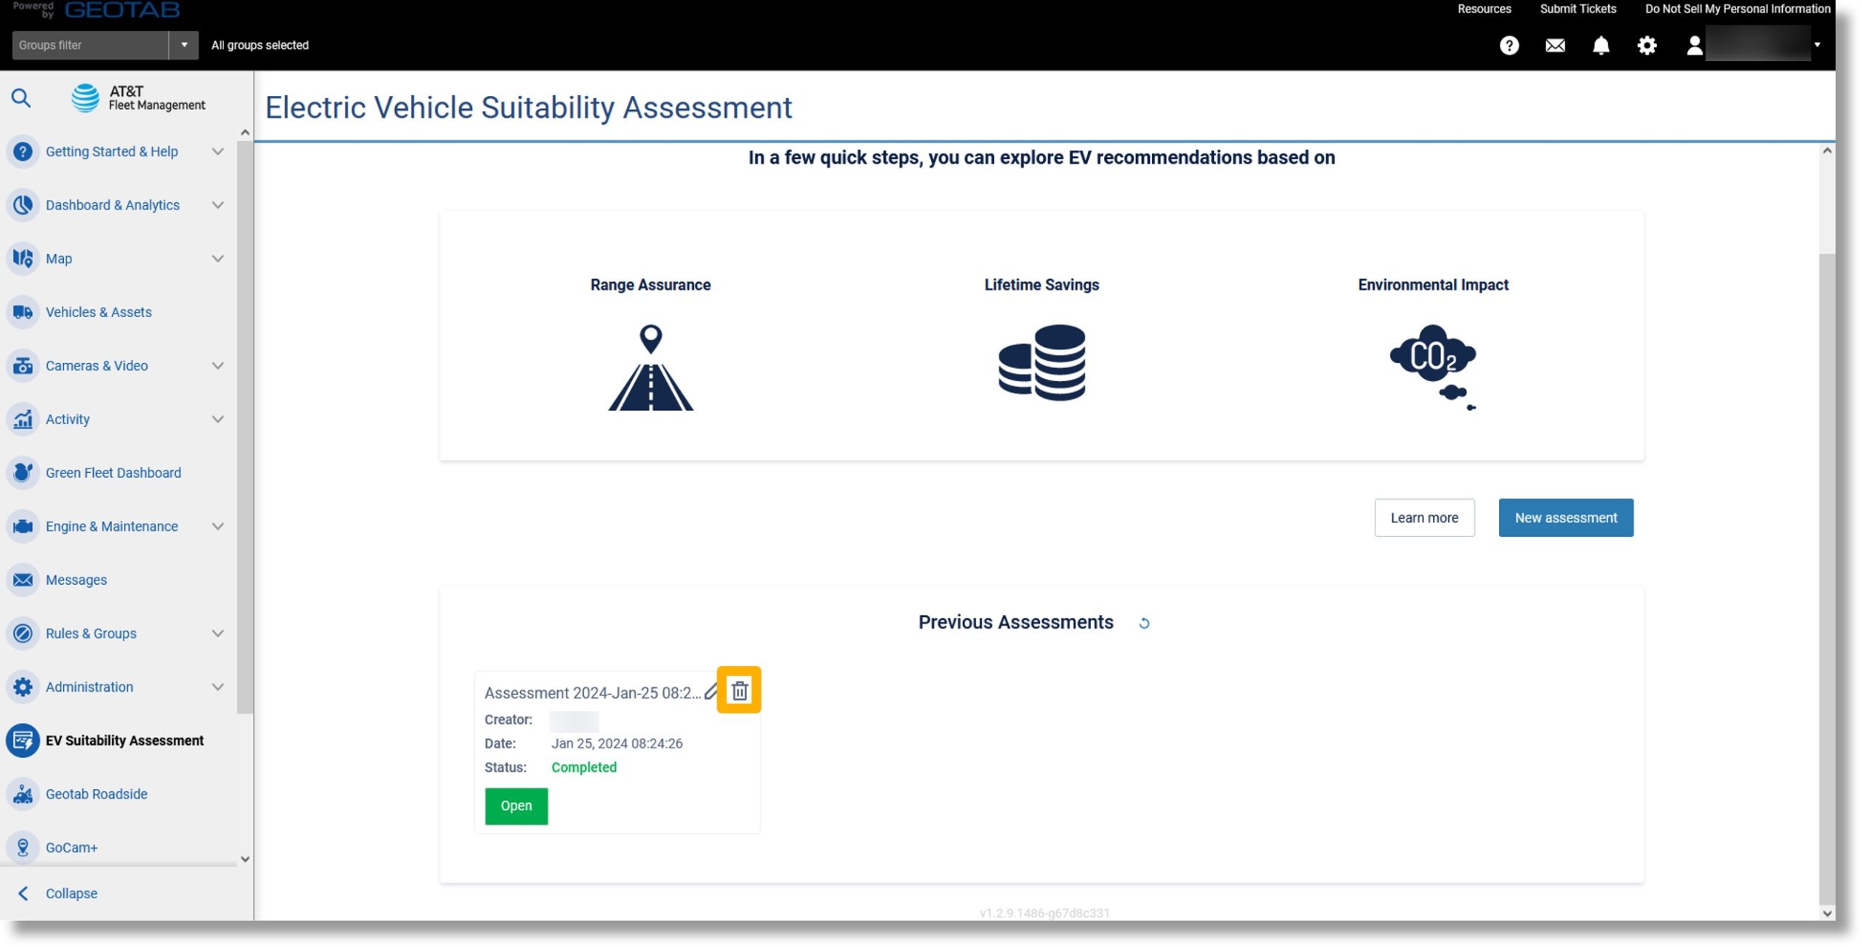Image resolution: width=1862 pixels, height=947 pixels.
Task: Collapse the left navigation sidebar
Action: click(71, 894)
